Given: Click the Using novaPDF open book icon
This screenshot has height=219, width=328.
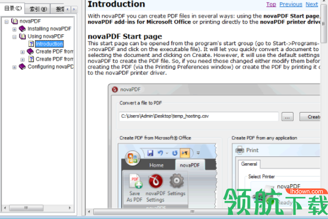Looking at the screenshot, I should tap(22, 36).
